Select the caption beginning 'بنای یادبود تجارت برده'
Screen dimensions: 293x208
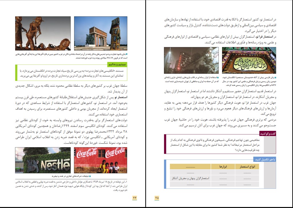71,56
